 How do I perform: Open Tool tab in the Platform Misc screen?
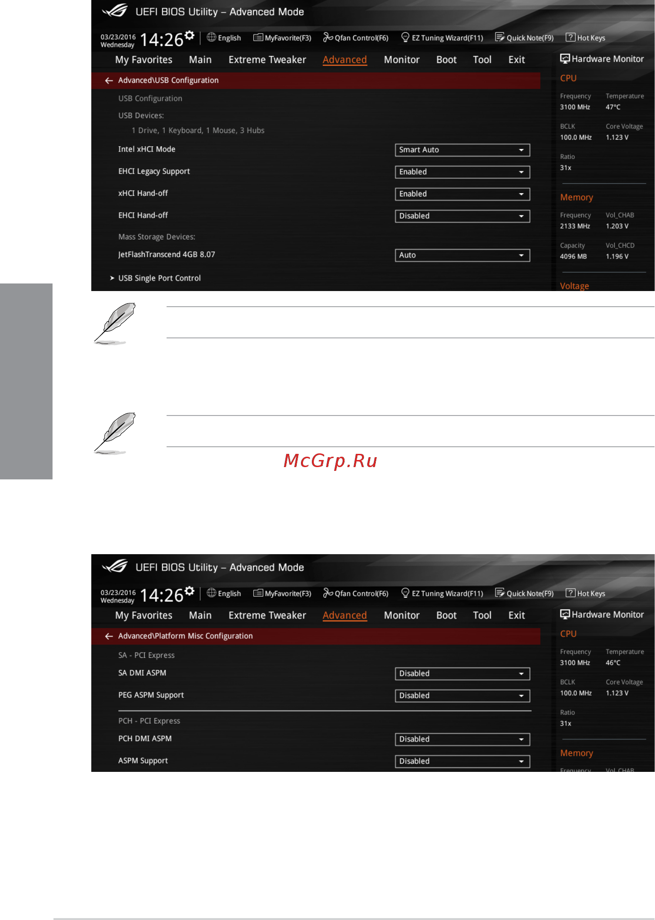pos(482,615)
